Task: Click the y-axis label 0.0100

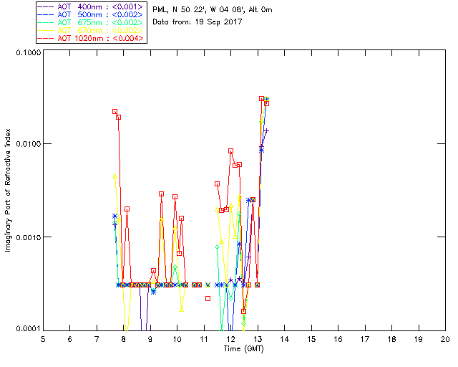Action: 29,144
